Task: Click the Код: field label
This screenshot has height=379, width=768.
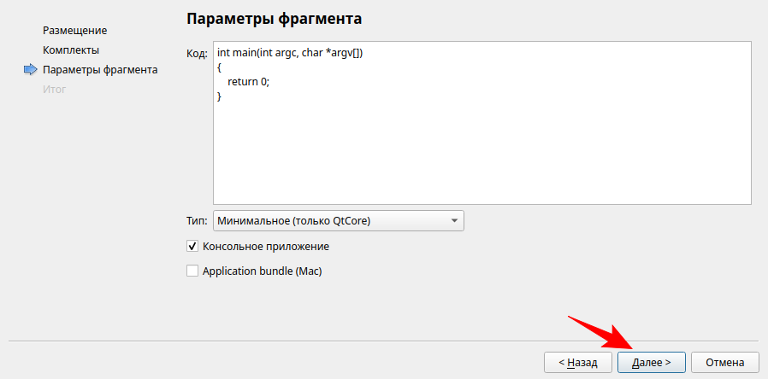Action: click(x=197, y=53)
